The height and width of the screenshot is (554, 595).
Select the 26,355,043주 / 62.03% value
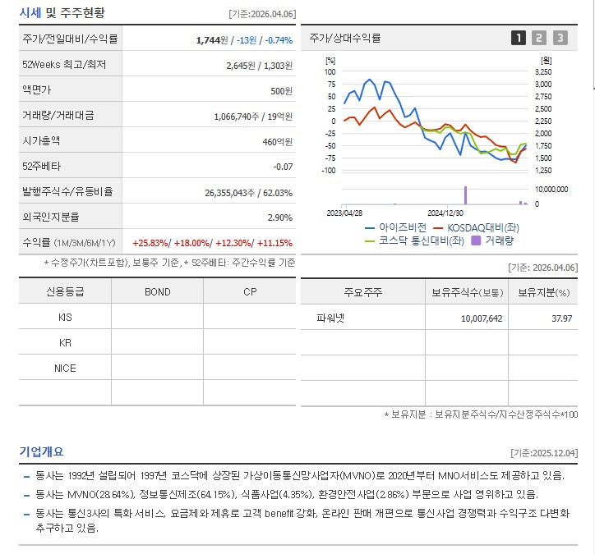click(248, 193)
